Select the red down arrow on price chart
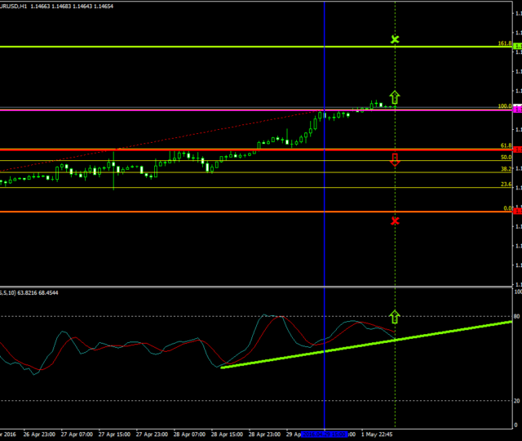Screen dimensions: 522x441 [395, 159]
